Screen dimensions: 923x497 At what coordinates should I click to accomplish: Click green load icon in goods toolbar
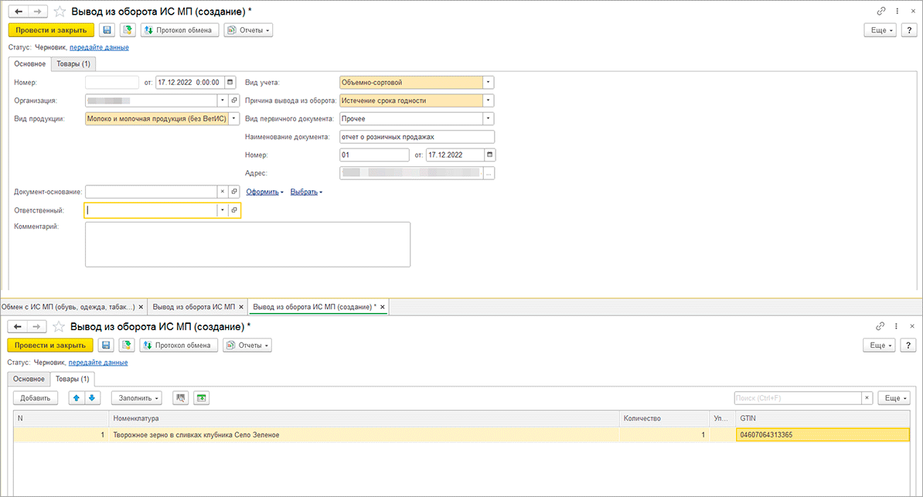click(201, 398)
